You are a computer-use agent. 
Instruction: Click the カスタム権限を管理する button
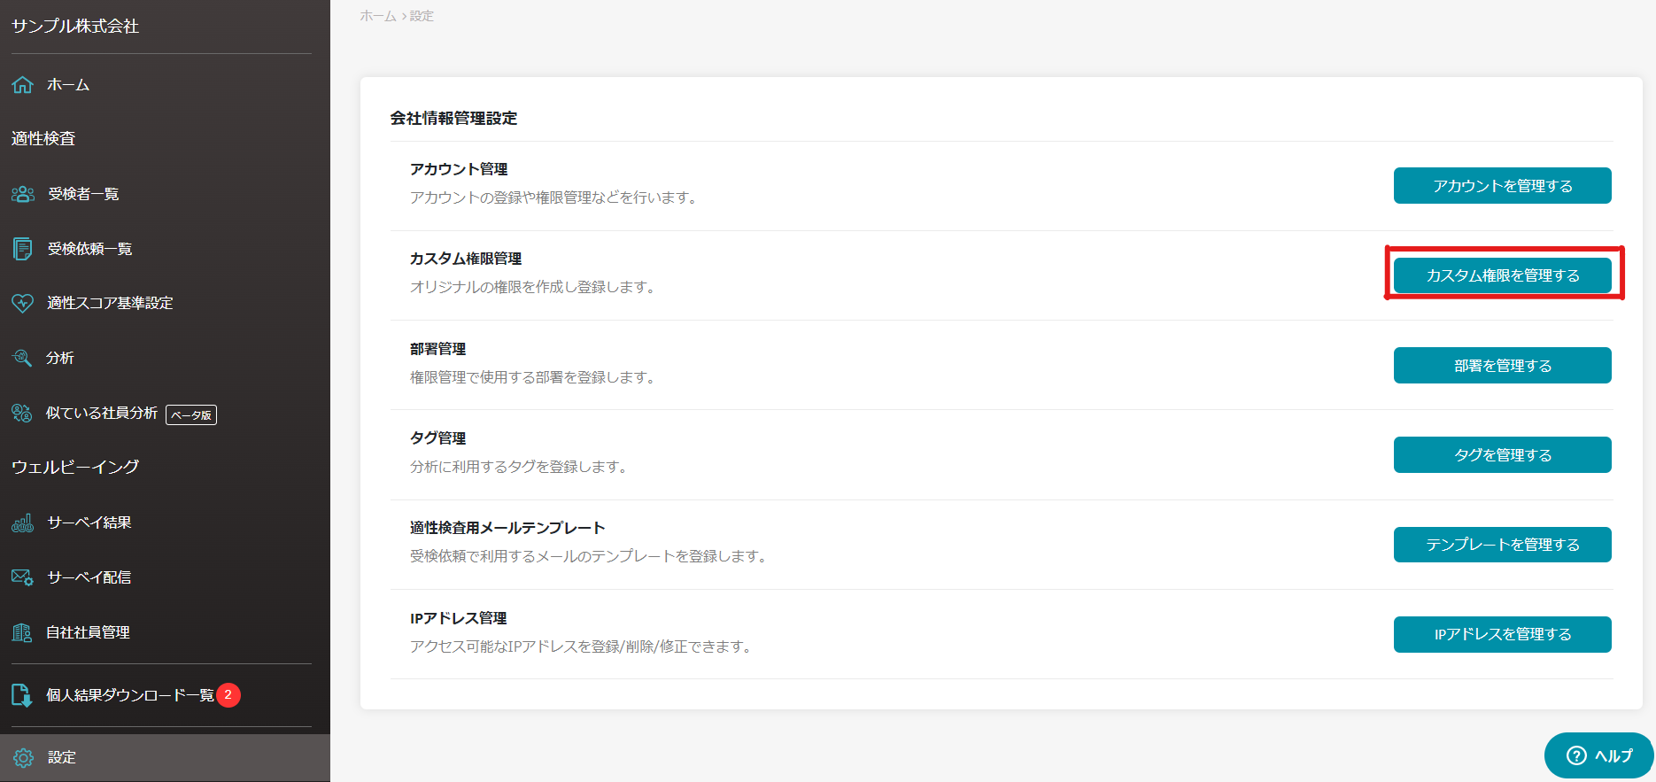[x=1502, y=275]
